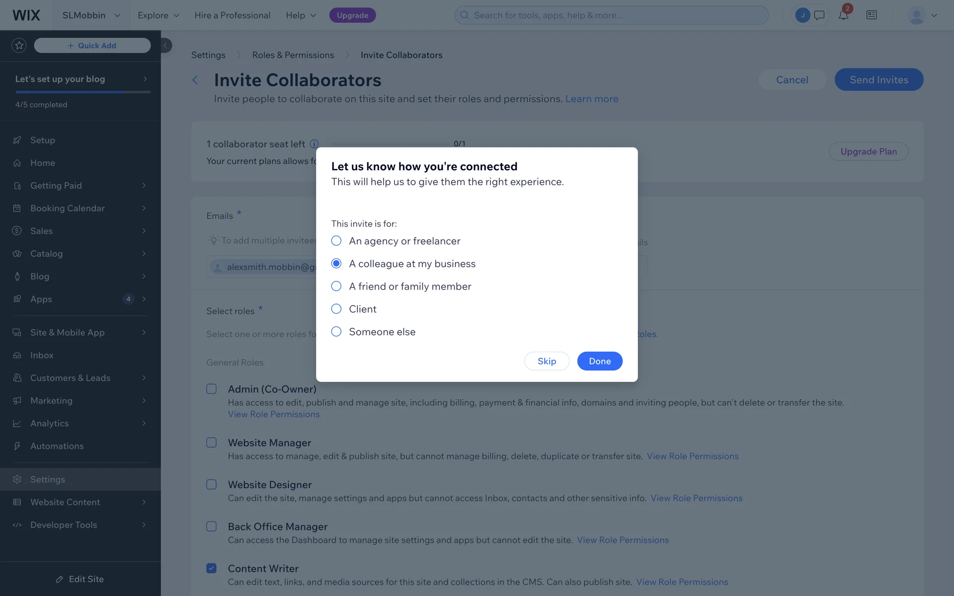Image resolution: width=954 pixels, height=596 pixels.
Task: Open the chat messages icon in header
Action: tap(819, 15)
